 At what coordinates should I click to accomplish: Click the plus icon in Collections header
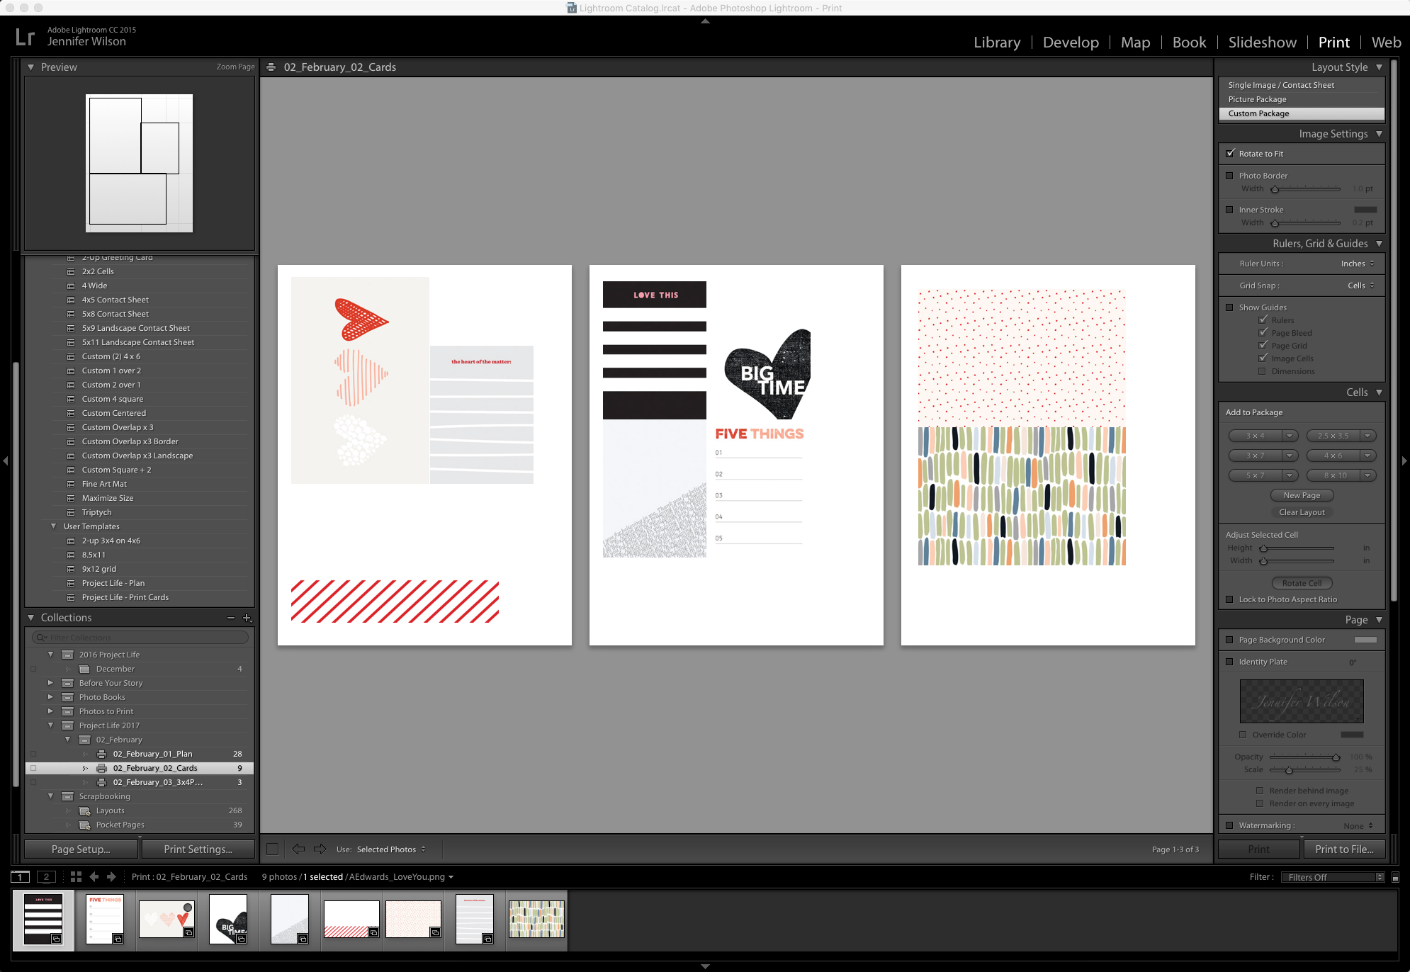point(247,618)
